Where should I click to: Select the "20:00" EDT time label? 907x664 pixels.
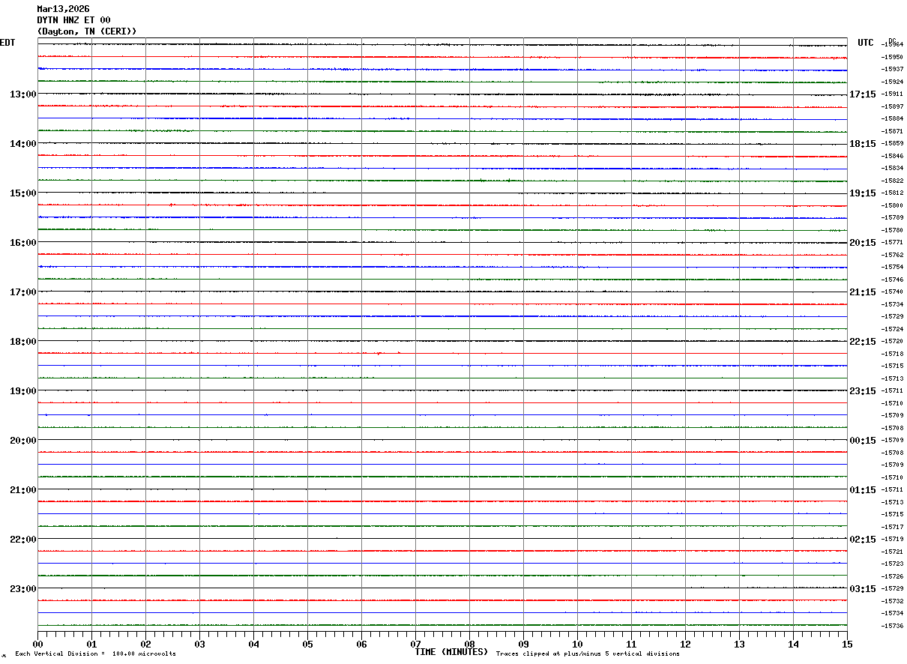[x=22, y=441]
